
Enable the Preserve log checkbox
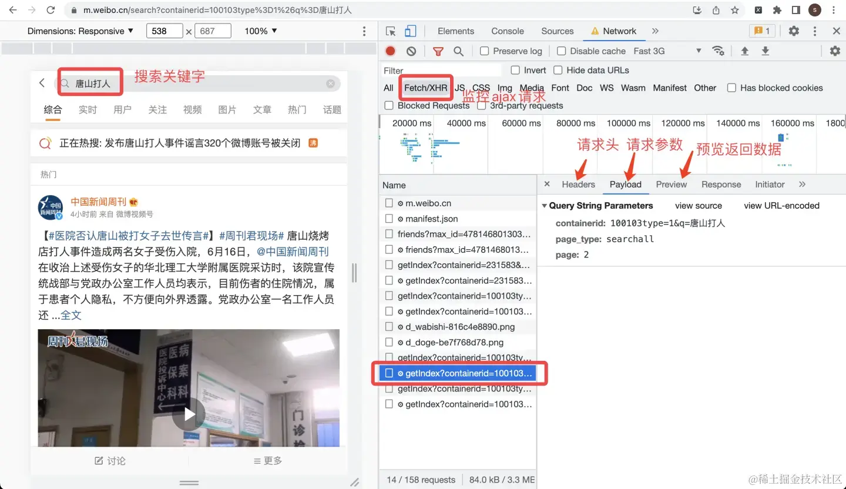[485, 51]
